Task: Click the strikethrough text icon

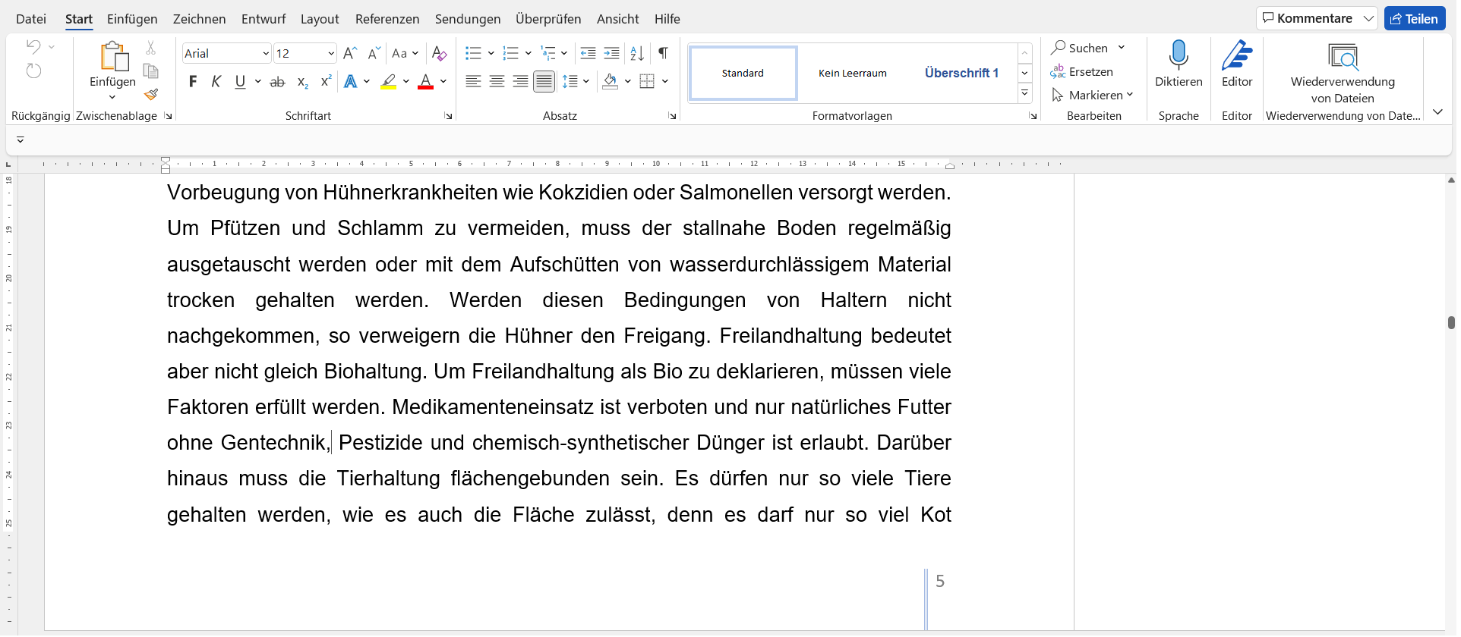Action: pos(278,82)
